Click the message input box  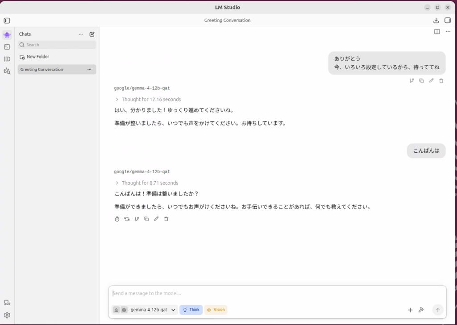click(x=277, y=293)
